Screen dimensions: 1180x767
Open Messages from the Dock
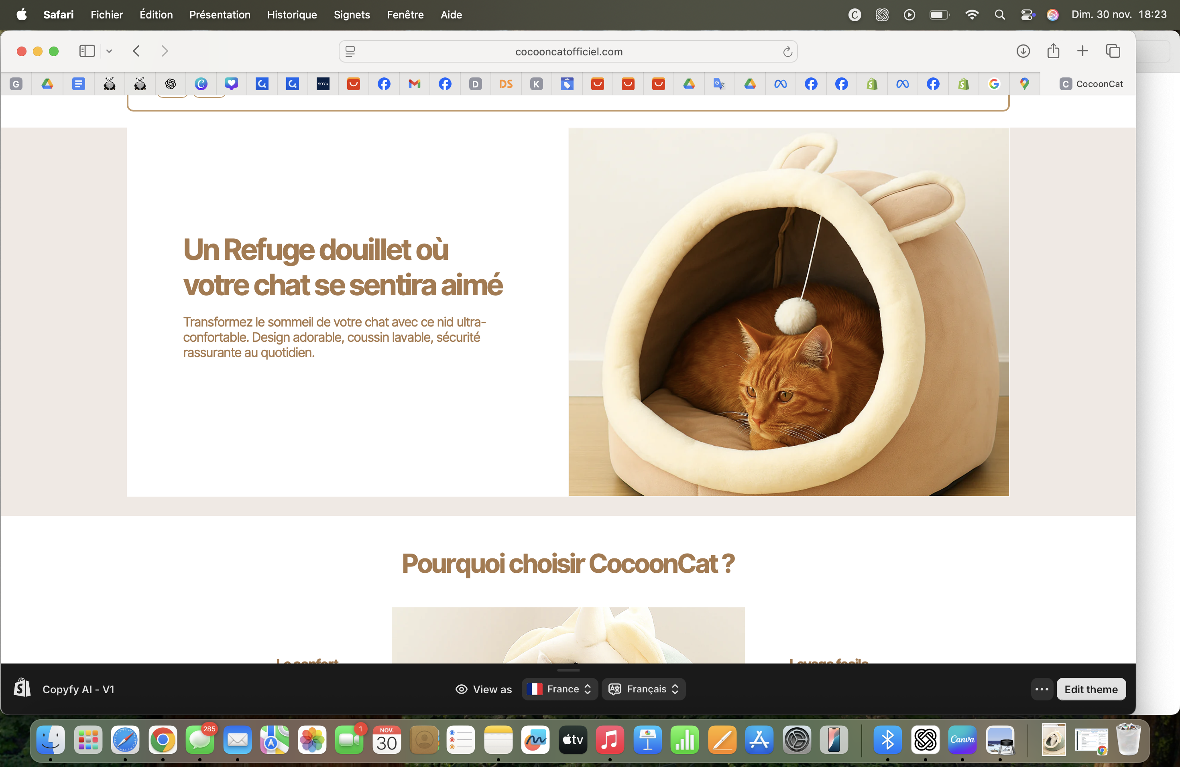[x=200, y=740]
